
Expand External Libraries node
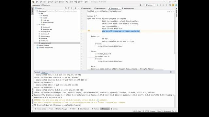tap(35, 45)
